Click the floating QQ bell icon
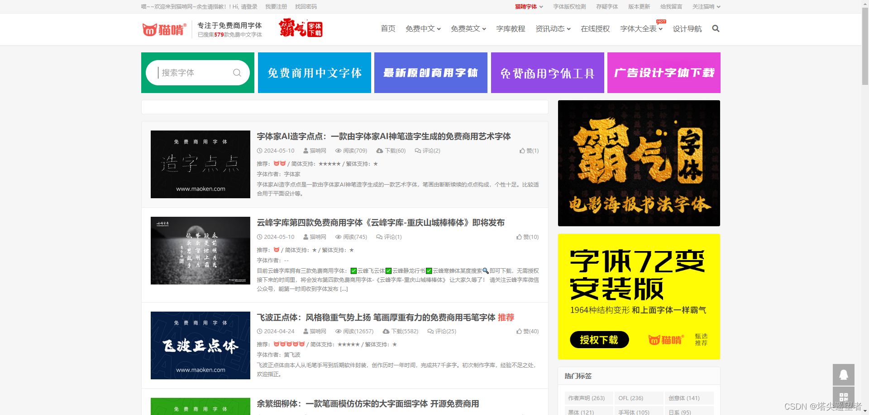 pyautogui.click(x=844, y=375)
